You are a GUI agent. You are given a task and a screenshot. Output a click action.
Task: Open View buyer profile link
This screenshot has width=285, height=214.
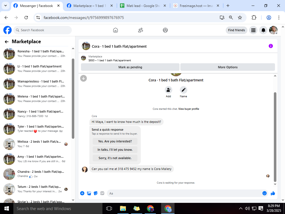point(189,109)
